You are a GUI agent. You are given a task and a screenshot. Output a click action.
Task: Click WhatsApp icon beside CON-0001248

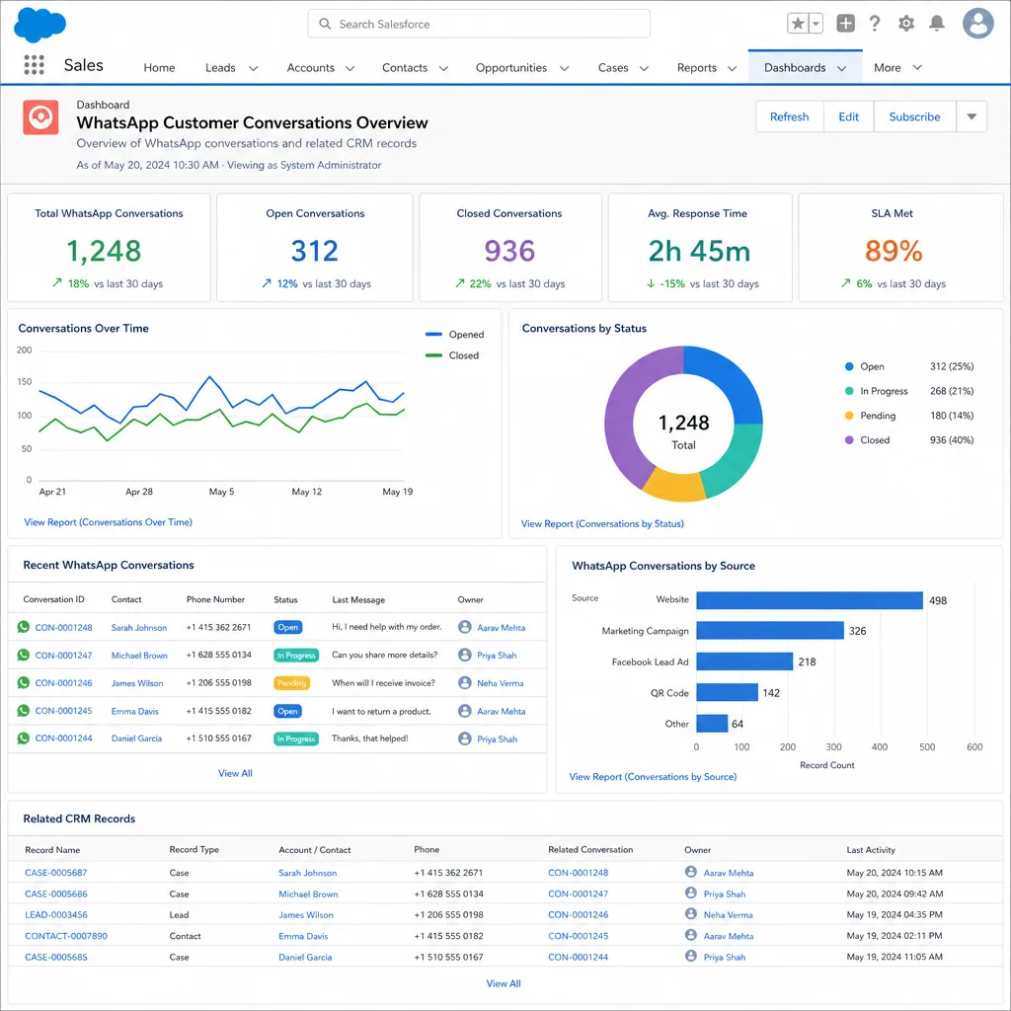click(24, 627)
